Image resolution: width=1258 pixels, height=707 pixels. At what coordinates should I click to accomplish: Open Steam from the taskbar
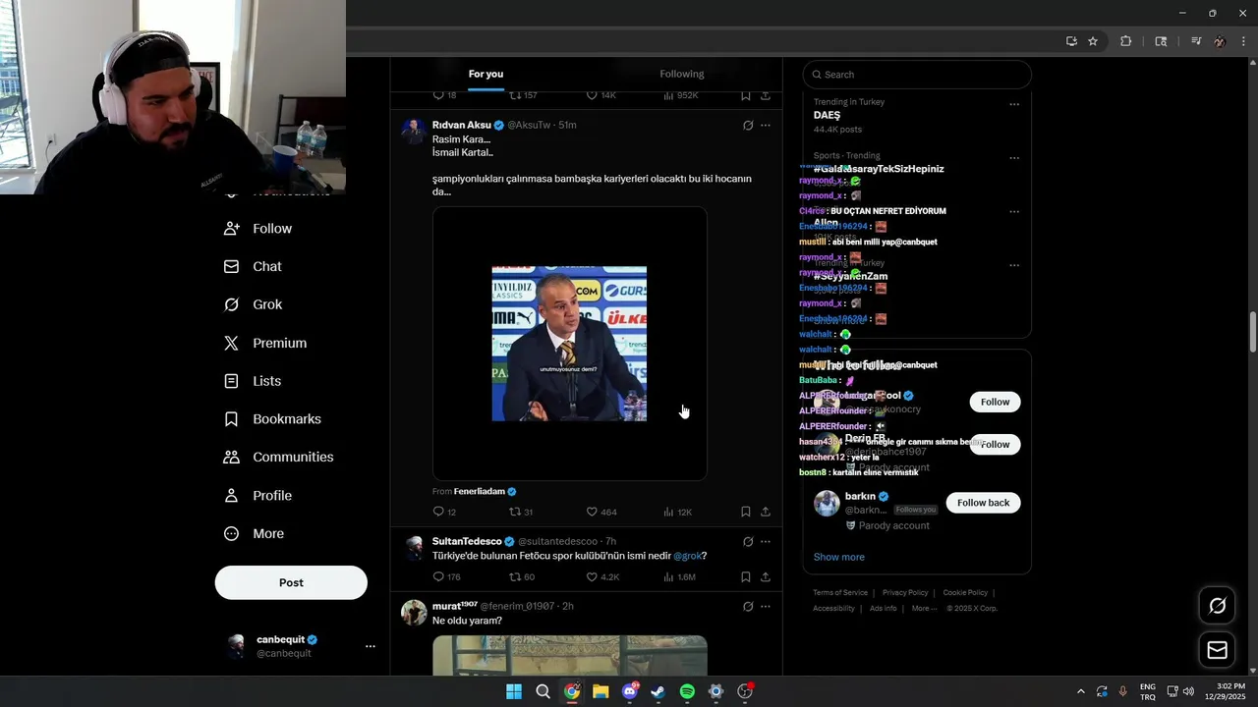pyautogui.click(x=658, y=692)
